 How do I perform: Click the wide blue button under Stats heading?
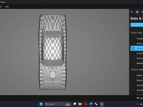coord(137,25)
